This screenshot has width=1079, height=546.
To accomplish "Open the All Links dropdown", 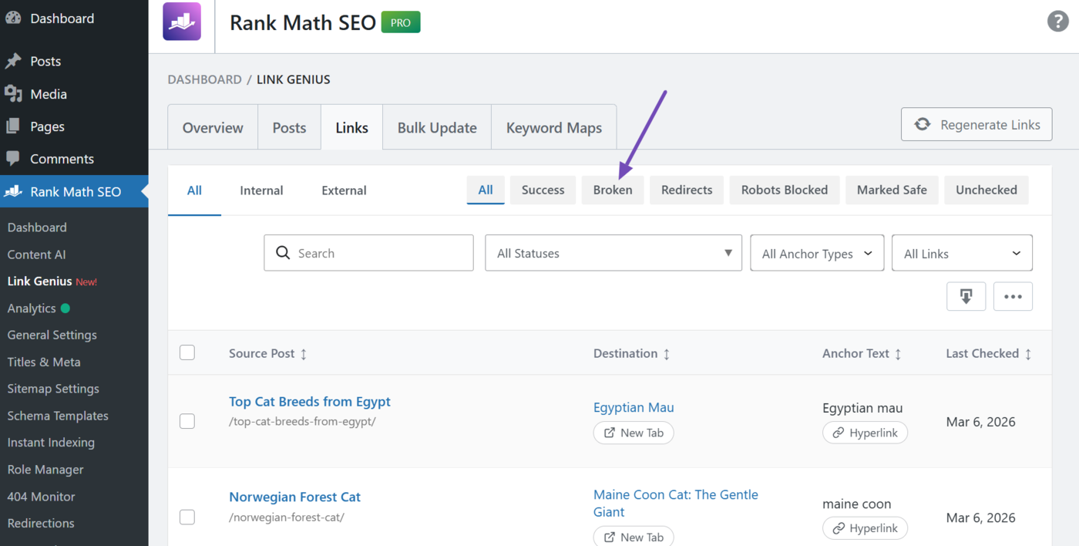I will [962, 253].
